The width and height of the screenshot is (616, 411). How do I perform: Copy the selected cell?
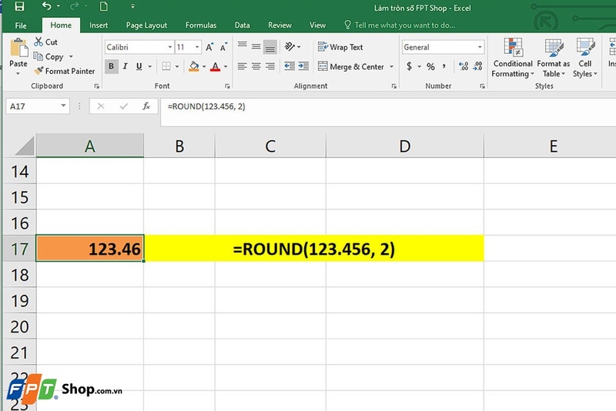tap(49, 56)
